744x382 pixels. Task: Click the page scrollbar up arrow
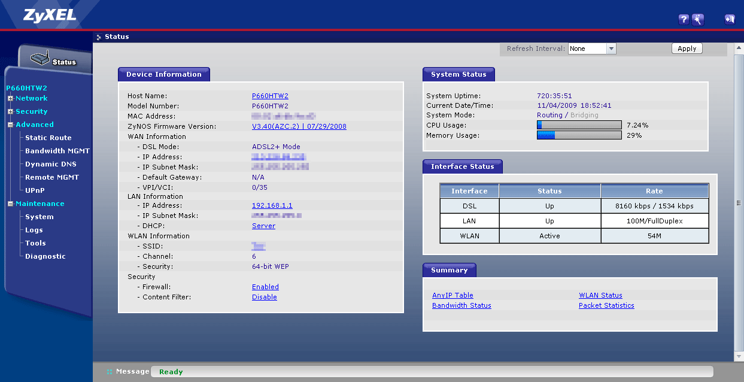[739, 47]
